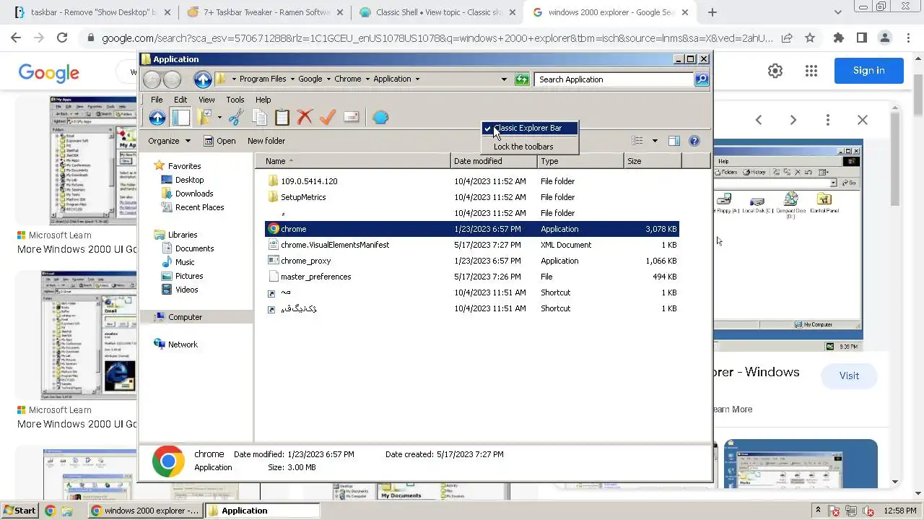Screen dimensions: 924x520
Task: Open the Tools menu
Action: pos(235,100)
